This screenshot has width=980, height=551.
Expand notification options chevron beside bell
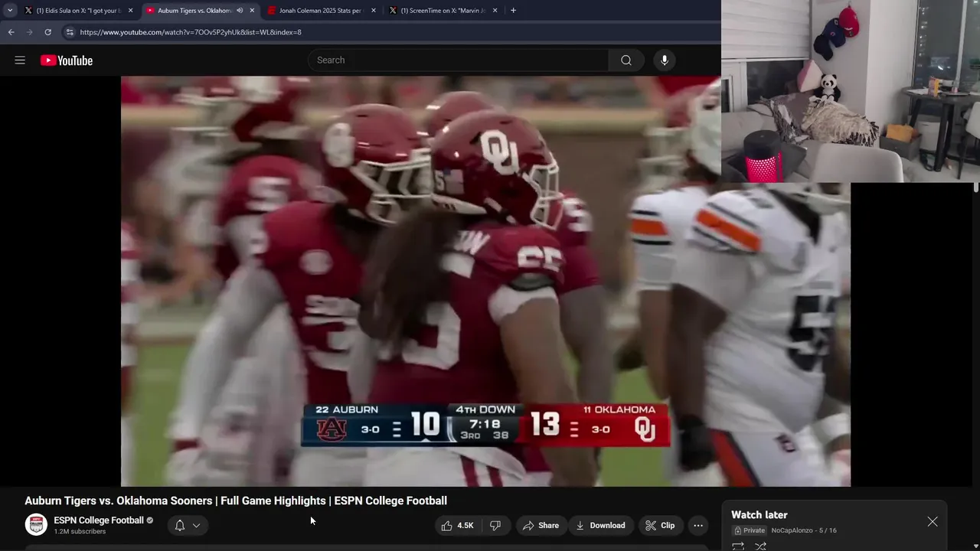click(197, 526)
